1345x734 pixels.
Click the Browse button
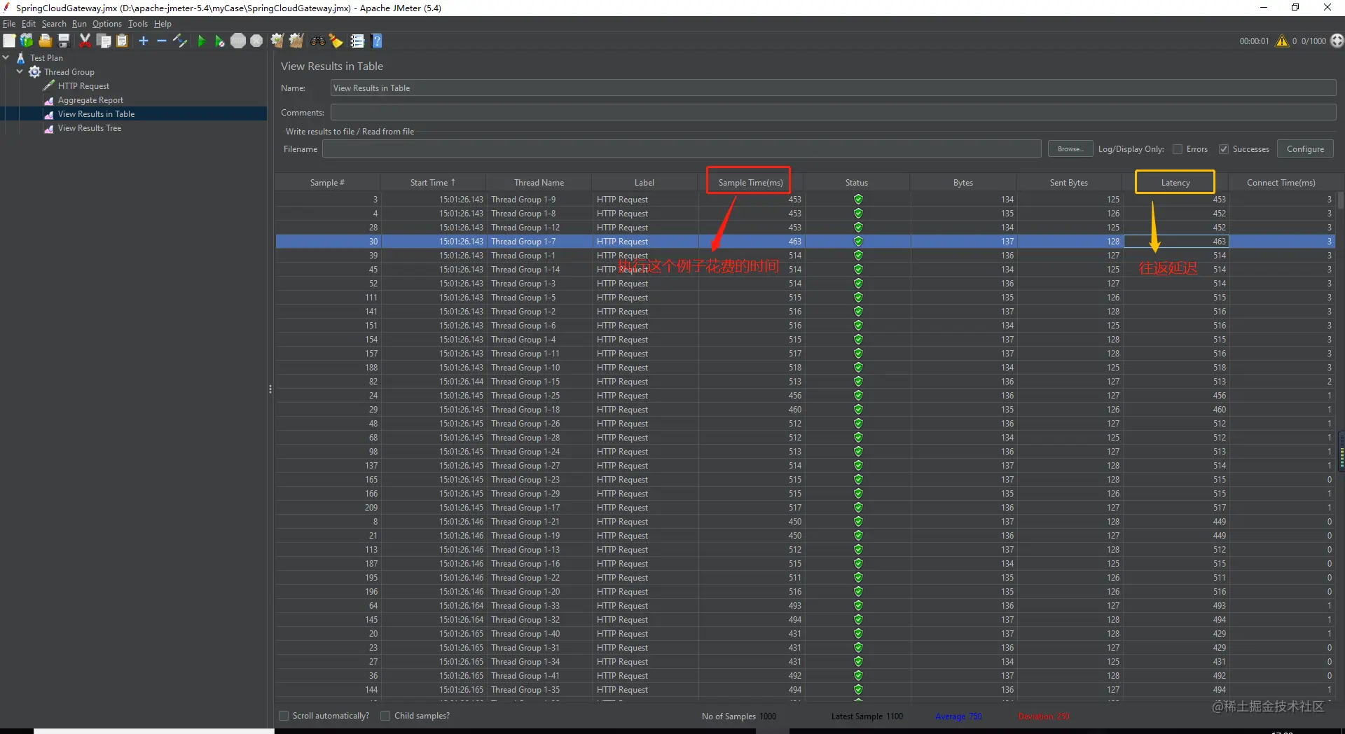[1070, 149]
